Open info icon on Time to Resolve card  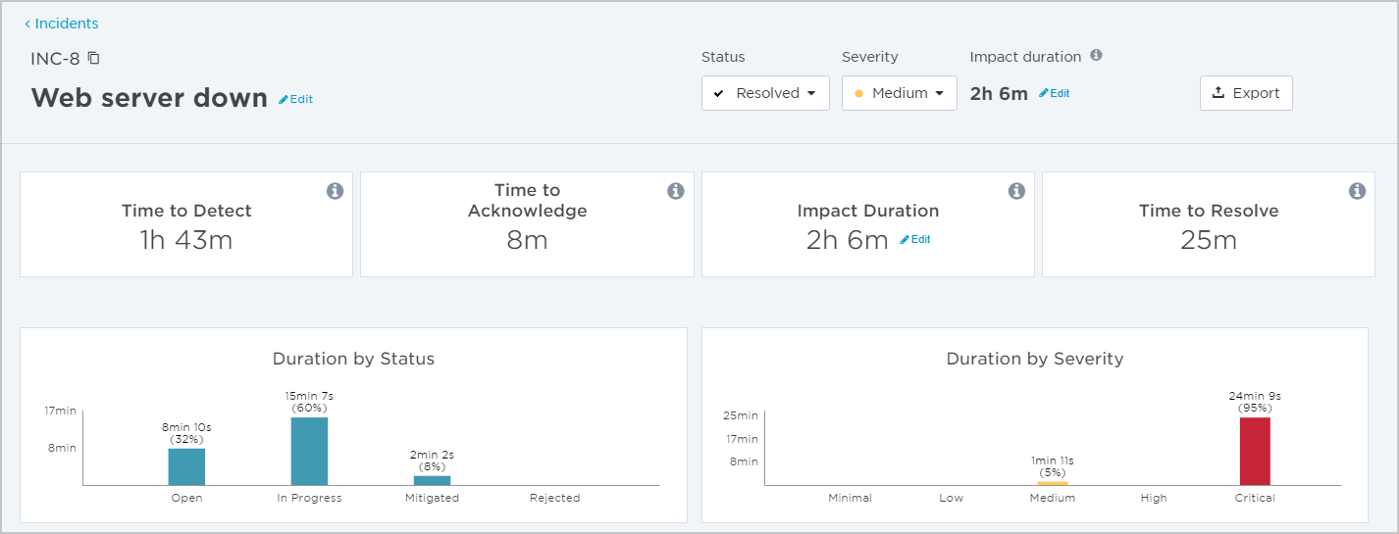[1357, 191]
